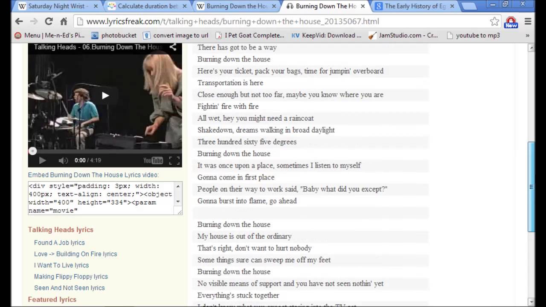Click the lyric line "Transportation is here"
546x307 pixels.
coord(230,83)
